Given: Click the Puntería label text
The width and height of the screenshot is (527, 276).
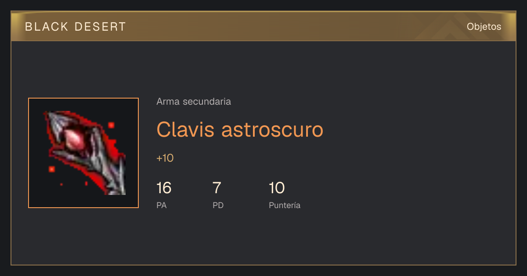Looking at the screenshot, I should [x=285, y=205].
